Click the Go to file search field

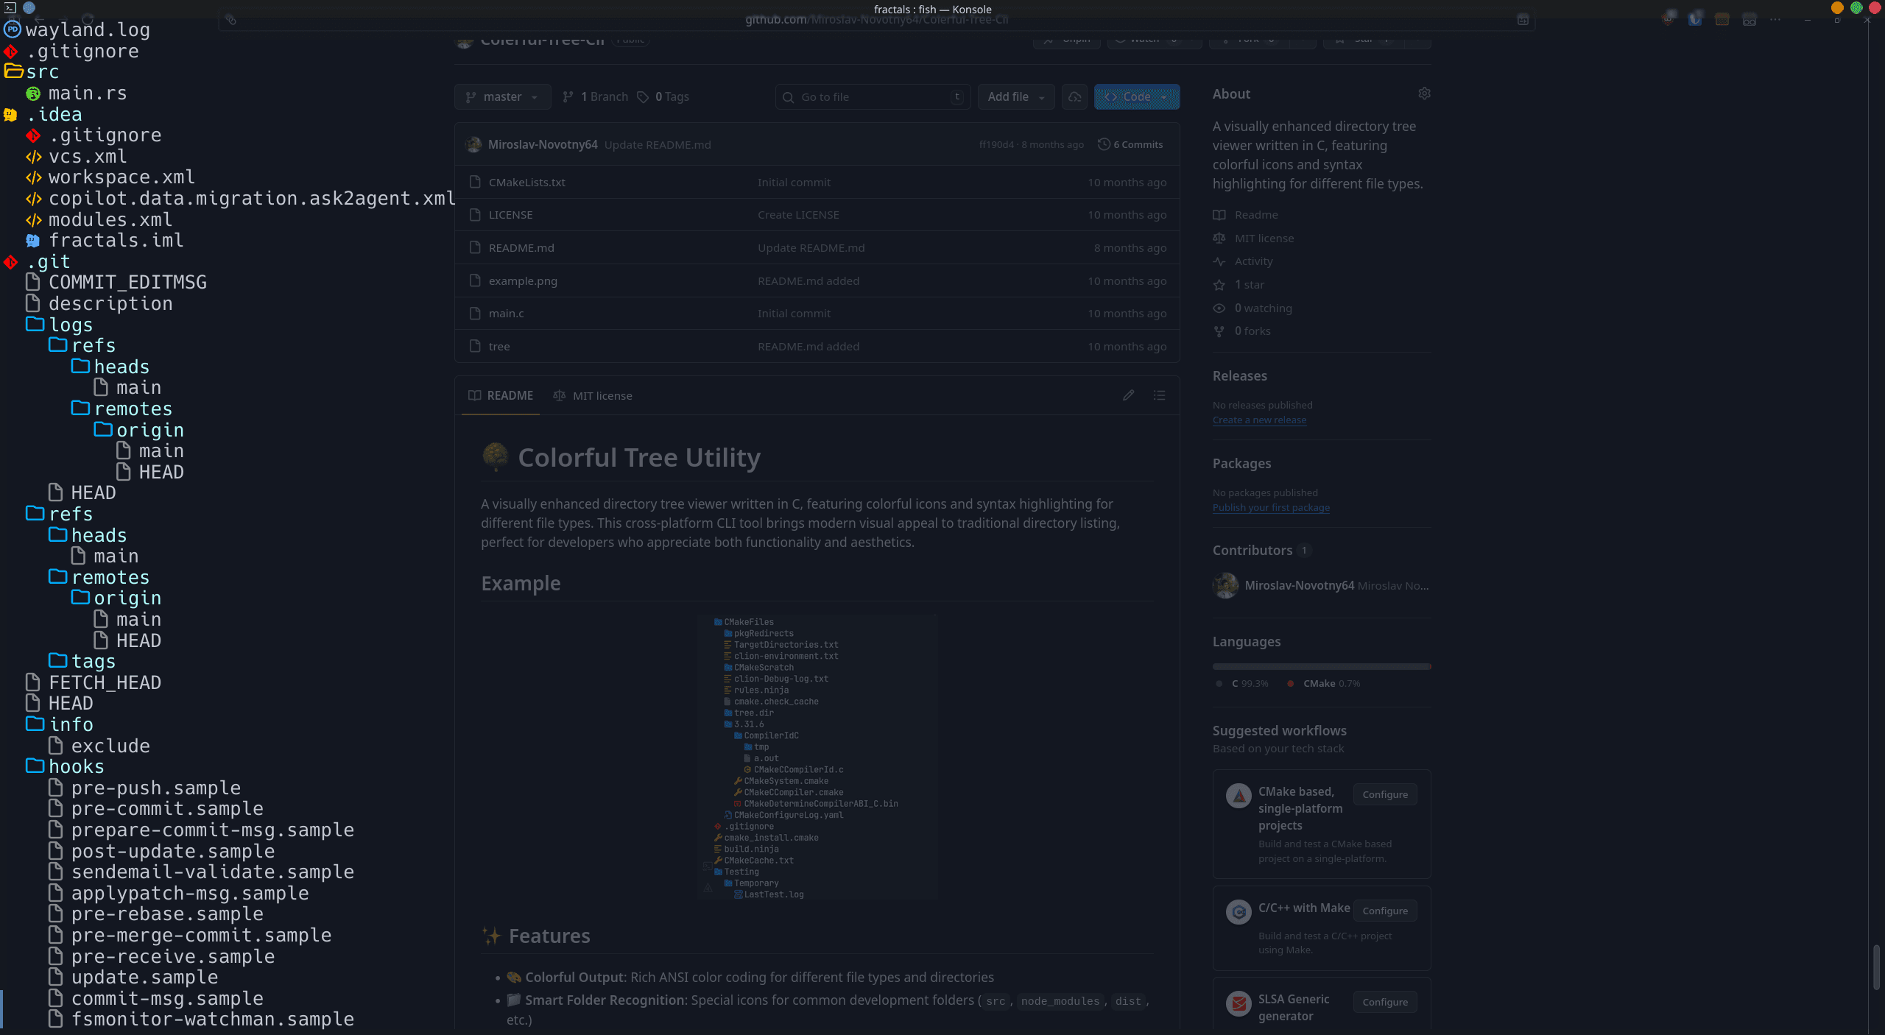coord(872,96)
